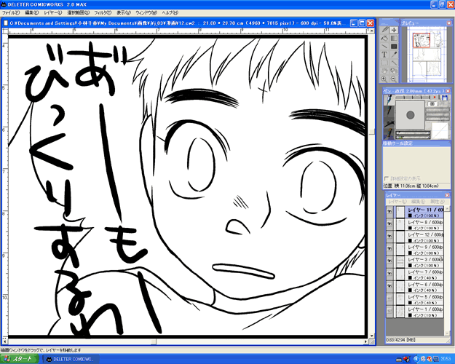Open the フィルタ(T) menu
The image size is (455, 364).
click(x=103, y=13)
